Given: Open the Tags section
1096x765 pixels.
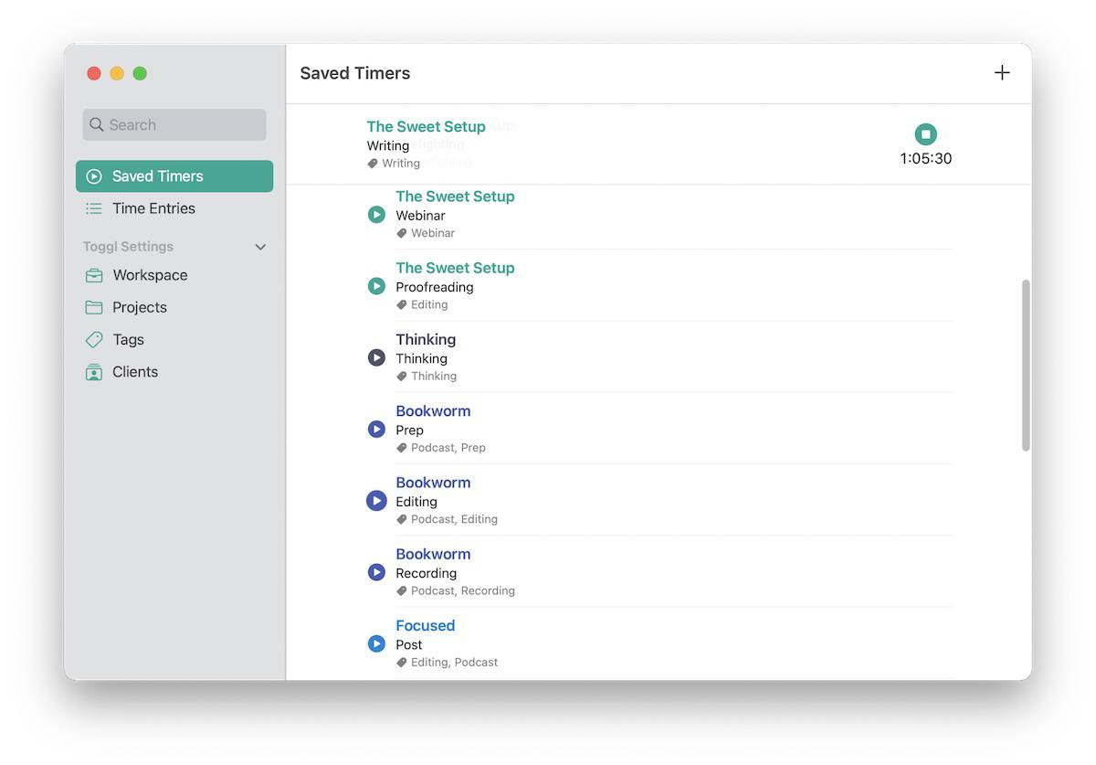Looking at the screenshot, I should 174,340.
